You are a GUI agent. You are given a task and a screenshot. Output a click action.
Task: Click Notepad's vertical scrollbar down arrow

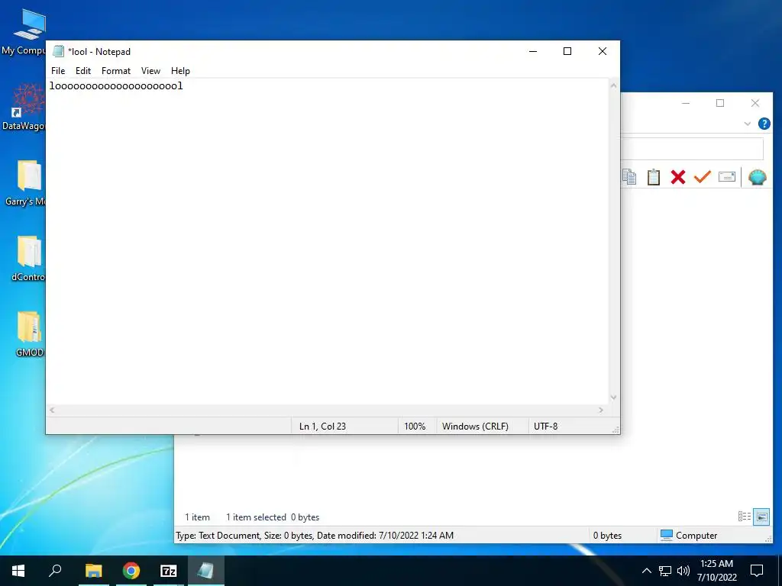click(613, 397)
